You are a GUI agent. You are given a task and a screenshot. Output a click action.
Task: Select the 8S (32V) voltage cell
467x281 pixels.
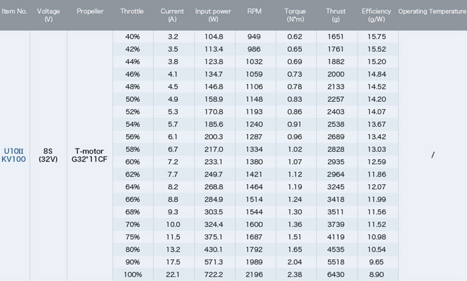coord(48,155)
